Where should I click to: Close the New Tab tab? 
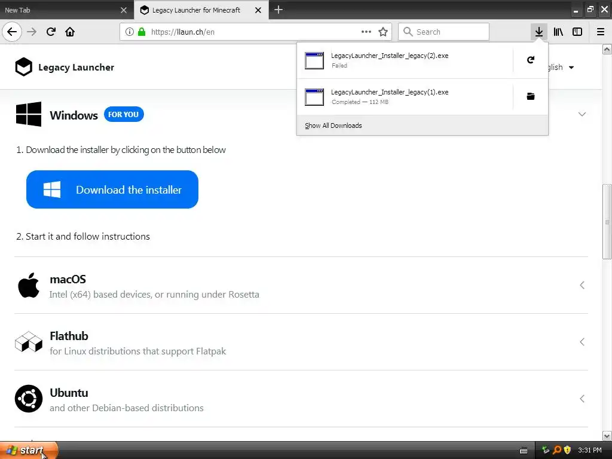[x=124, y=10]
